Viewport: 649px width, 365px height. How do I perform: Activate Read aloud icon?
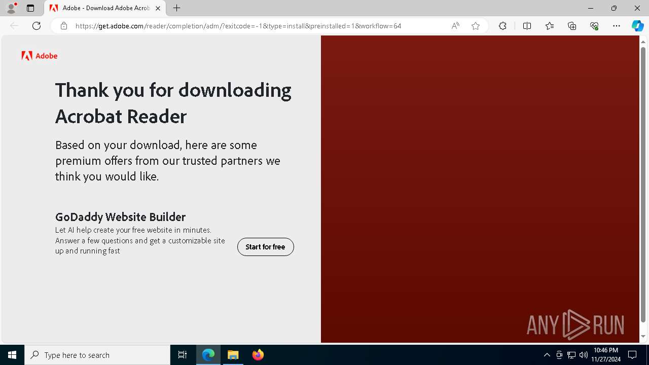pyautogui.click(x=455, y=26)
